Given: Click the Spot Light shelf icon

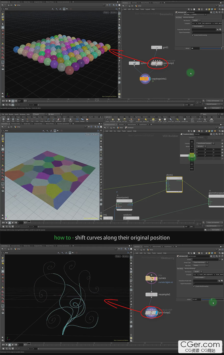Looking at the screenshot, I should pyautogui.click(x=119, y=120).
